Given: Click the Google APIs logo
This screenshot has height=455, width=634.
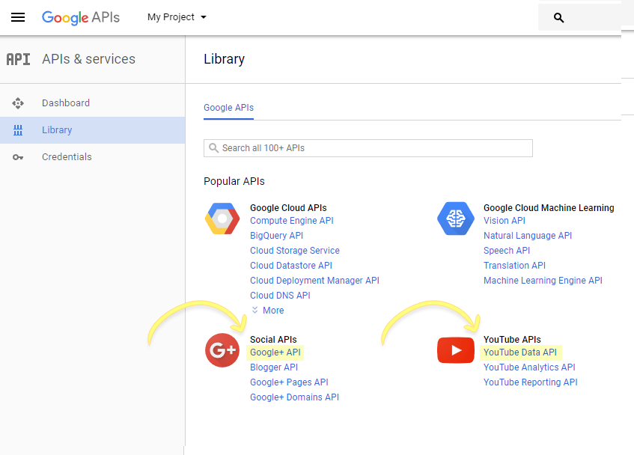Looking at the screenshot, I should [x=80, y=17].
